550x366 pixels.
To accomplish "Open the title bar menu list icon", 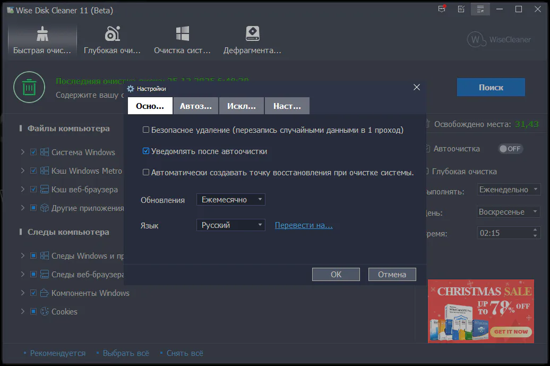I will pos(480,10).
